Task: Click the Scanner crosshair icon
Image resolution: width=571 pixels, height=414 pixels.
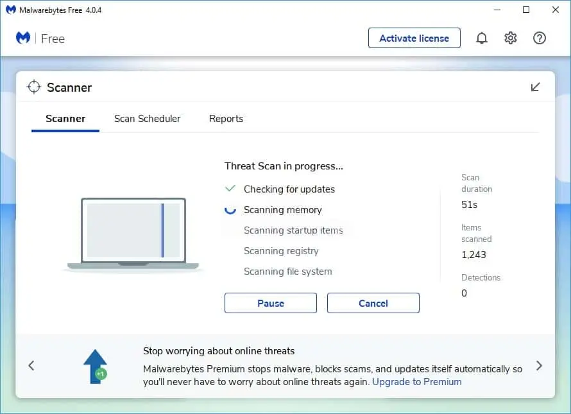Action: click(x=34, y=87)
